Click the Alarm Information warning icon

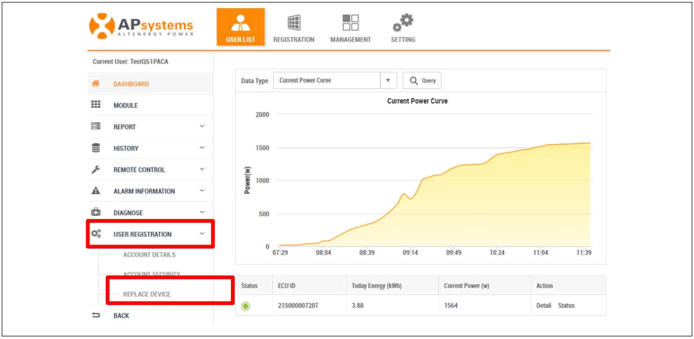96,191
